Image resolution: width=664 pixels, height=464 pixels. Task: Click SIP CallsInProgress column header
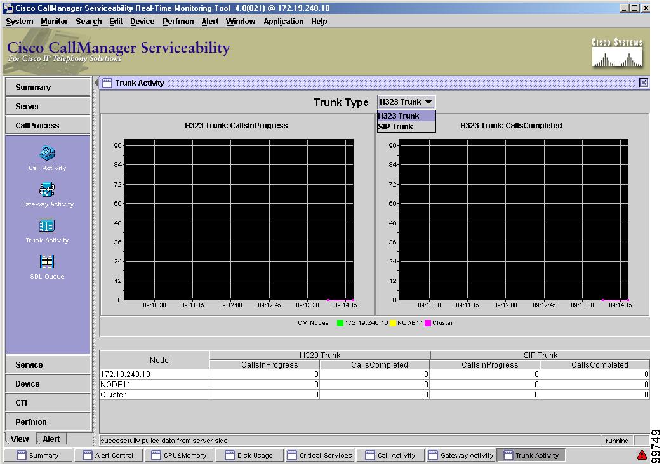pyautogui.click(x=485, y=364)
